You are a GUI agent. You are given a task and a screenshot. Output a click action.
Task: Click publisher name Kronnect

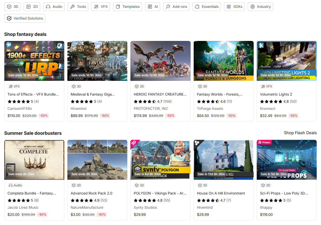click(268, 109)
